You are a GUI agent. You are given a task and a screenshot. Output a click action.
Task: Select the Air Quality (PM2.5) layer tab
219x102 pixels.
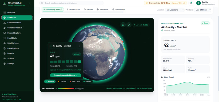coord(53,9)
